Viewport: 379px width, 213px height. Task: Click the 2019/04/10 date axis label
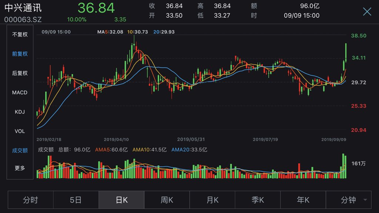pos(116,139)
